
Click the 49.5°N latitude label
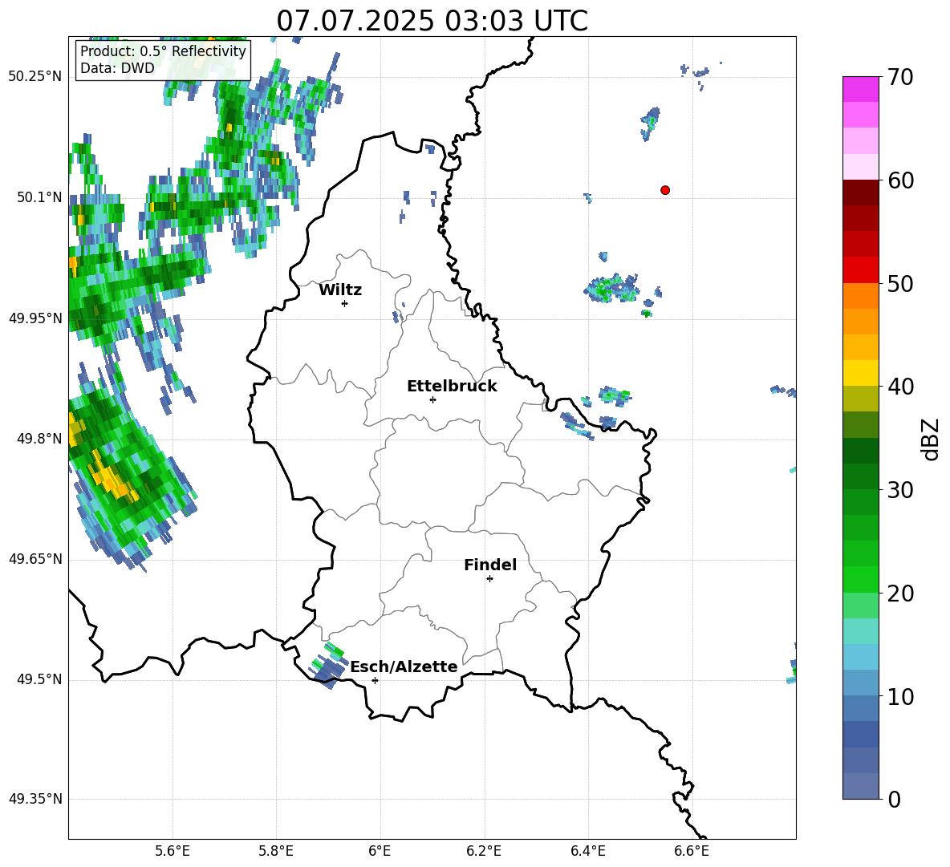pos(39,679)
